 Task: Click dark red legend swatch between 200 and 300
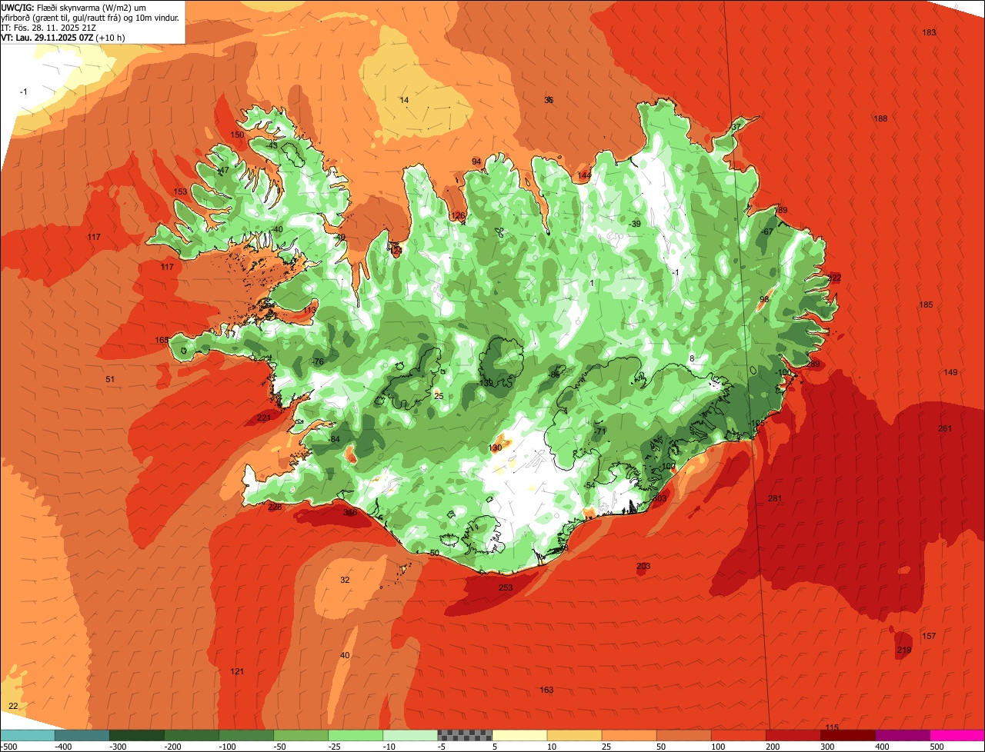point(793,735)
